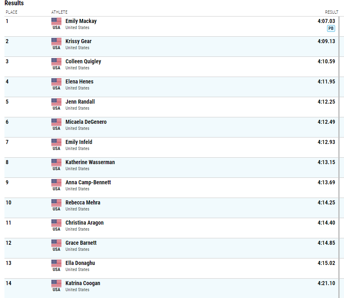
Task: Click the PLACE column header
Action: click(x=11, y=12)
